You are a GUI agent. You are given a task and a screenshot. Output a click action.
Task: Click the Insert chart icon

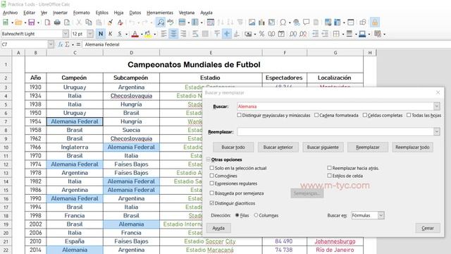click(261, 22)
